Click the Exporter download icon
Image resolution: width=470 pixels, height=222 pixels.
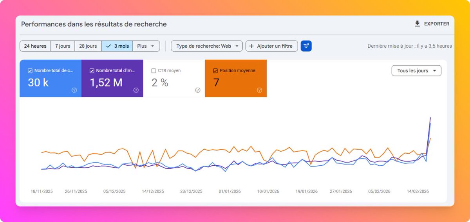tap(418, 24)
